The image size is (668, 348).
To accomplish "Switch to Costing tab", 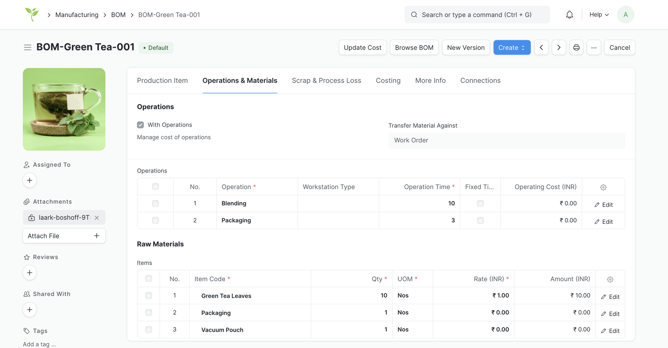I will click(x=388, y=80).
